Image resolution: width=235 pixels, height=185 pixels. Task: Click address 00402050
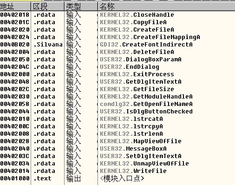15,59
